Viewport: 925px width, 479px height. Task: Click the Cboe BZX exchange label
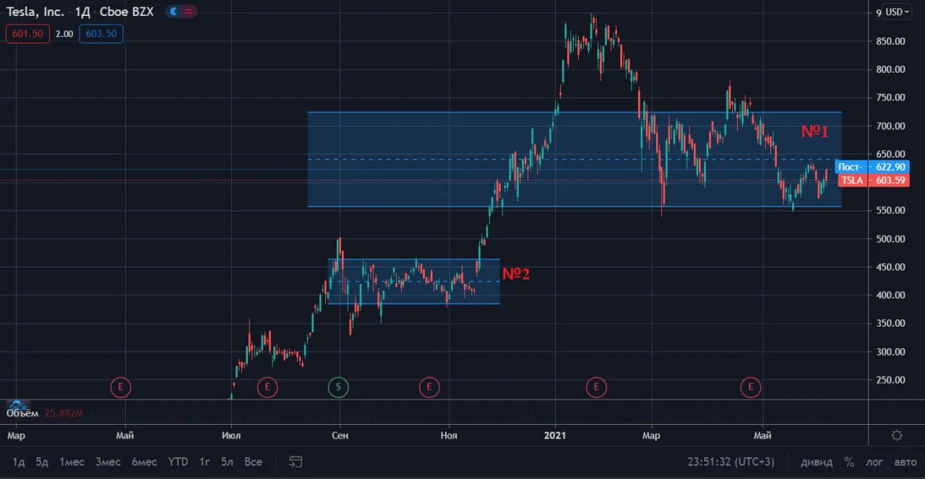pyautogui.click(x=128, y=12)
